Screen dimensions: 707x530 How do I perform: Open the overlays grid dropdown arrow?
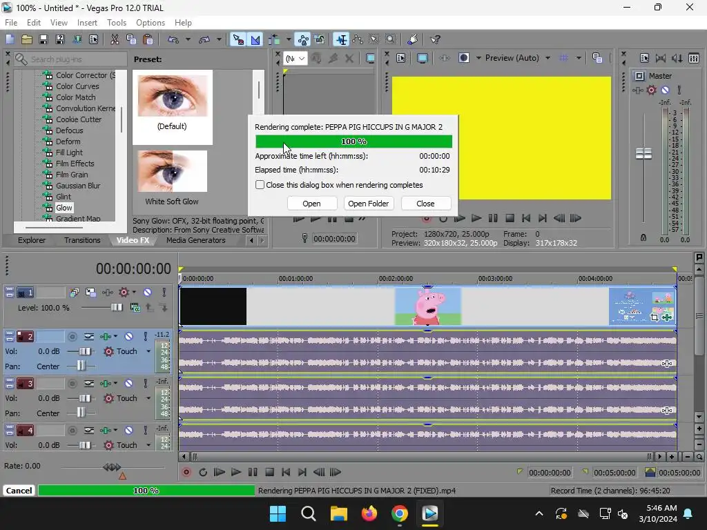coord(579,58)
